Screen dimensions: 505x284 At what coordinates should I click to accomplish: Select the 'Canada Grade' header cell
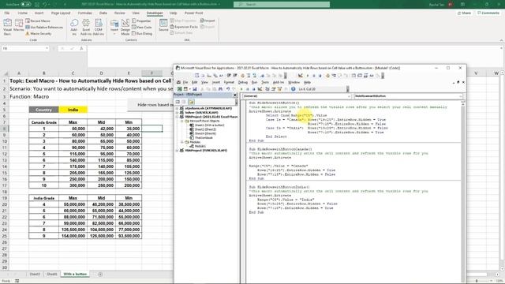(44, 122)
